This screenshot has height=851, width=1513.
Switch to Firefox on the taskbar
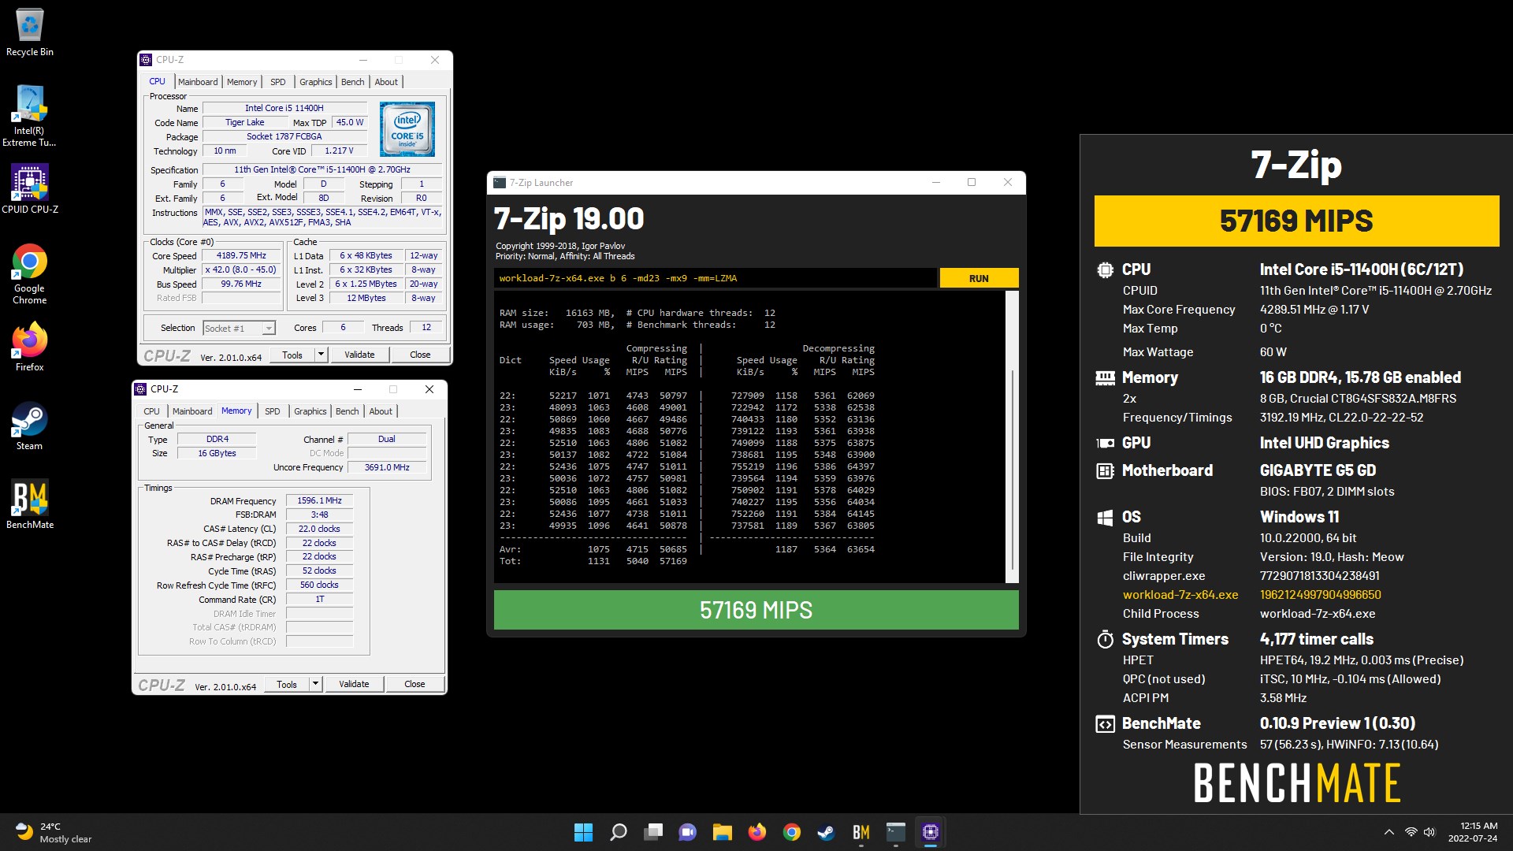(757, 832)
